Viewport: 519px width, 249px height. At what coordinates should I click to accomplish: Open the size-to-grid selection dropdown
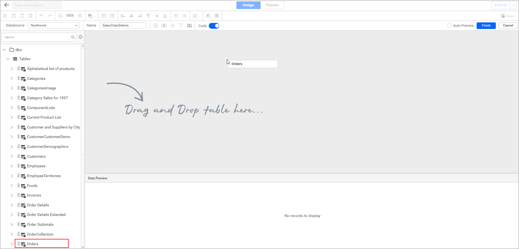[x=196, y=16]
